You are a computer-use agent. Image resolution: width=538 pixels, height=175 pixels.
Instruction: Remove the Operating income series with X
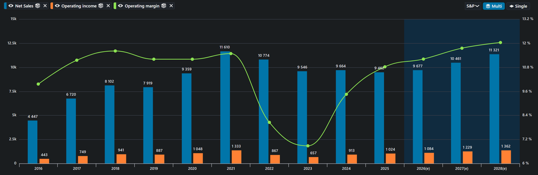[x=108, y=6]
